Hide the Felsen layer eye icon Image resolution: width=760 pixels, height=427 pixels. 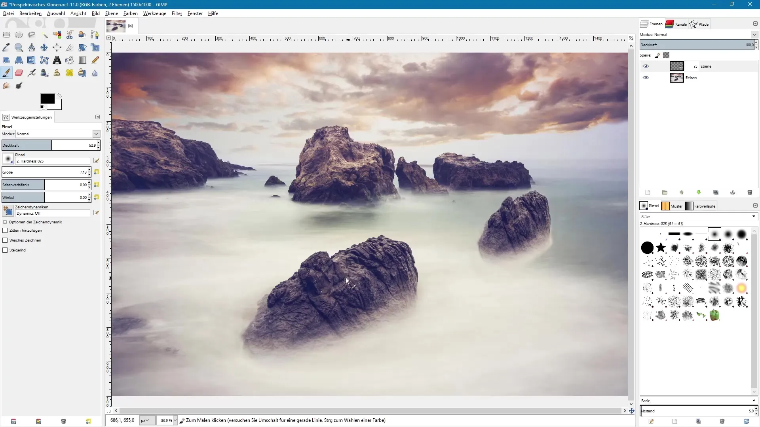tap(646, 77)
